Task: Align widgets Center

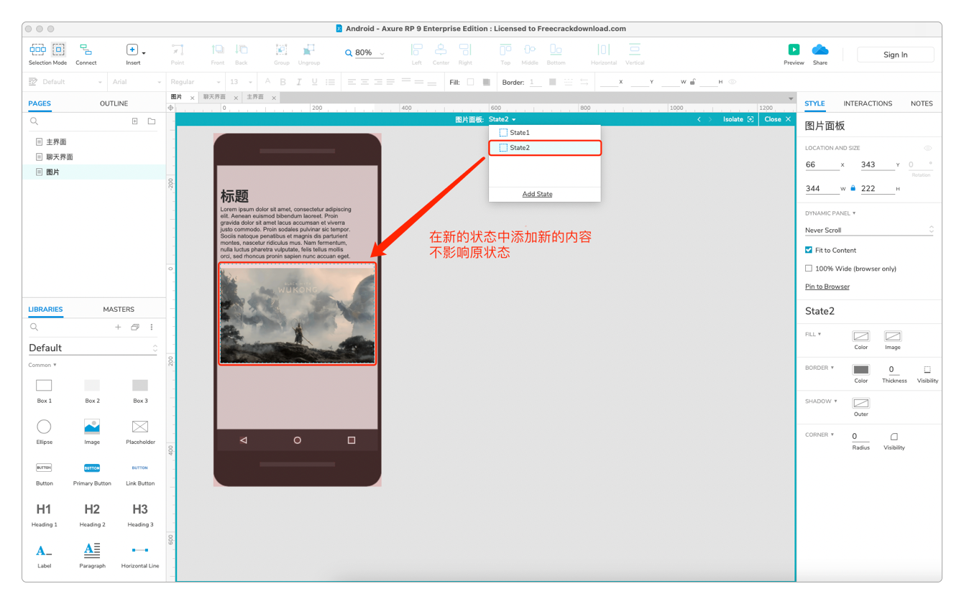Action: pyautogui.click(x=441, y=50)
